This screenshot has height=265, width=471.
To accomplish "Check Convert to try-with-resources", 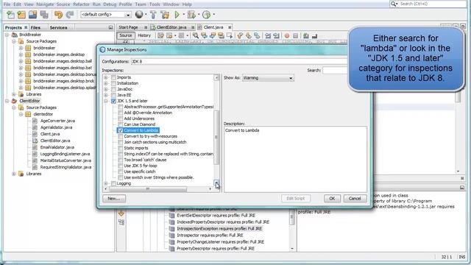I will point(120,136).
